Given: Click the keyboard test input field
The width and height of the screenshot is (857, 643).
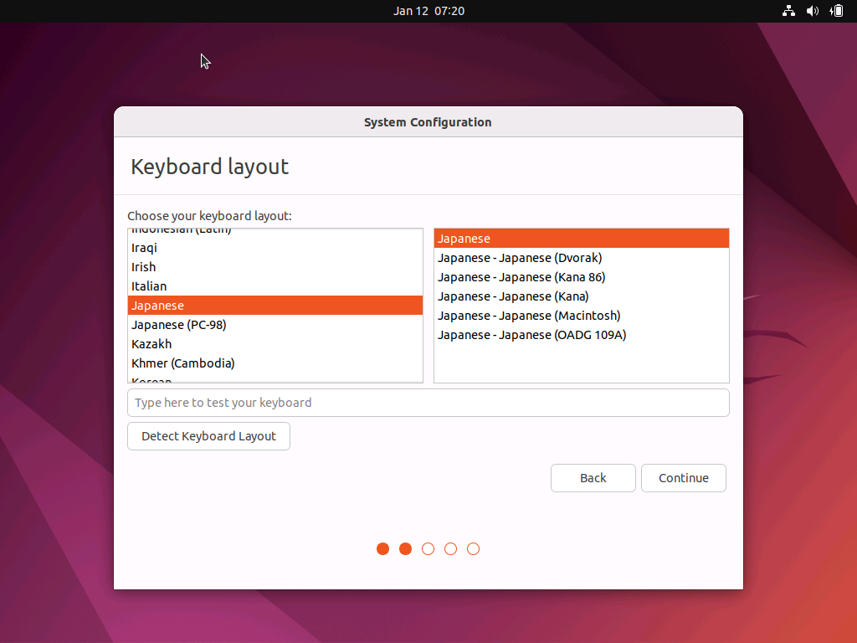Looking at the screenshot, I should [x=428, y=403].
